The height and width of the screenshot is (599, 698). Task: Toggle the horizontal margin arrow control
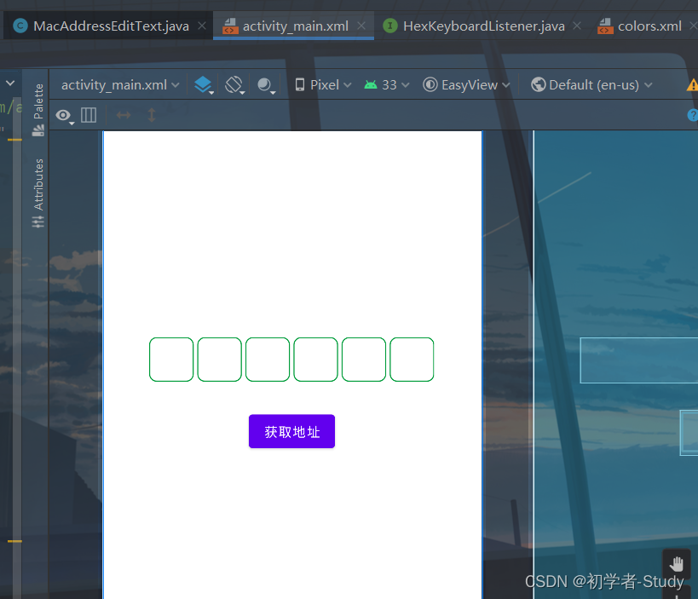[x=124, y=115]
